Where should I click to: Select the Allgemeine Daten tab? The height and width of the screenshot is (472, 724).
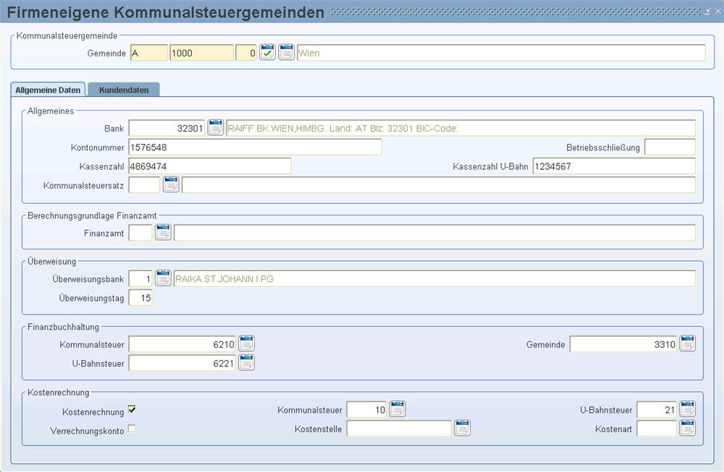coord(48,90)
